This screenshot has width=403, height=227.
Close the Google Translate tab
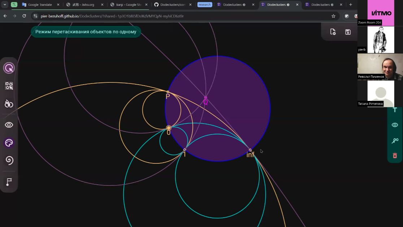(x=58, y=5)
